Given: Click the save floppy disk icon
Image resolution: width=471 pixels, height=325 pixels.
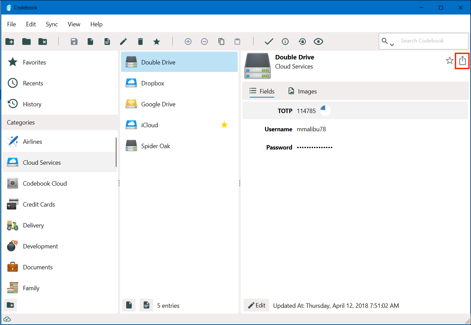Looking at the screenshot, I should 74,42.
